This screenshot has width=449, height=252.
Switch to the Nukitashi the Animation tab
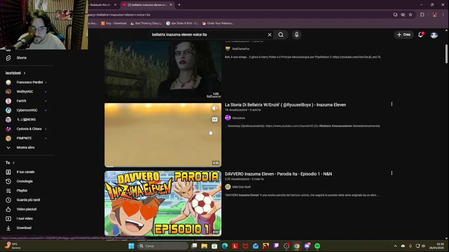click(x=102, y=5)
